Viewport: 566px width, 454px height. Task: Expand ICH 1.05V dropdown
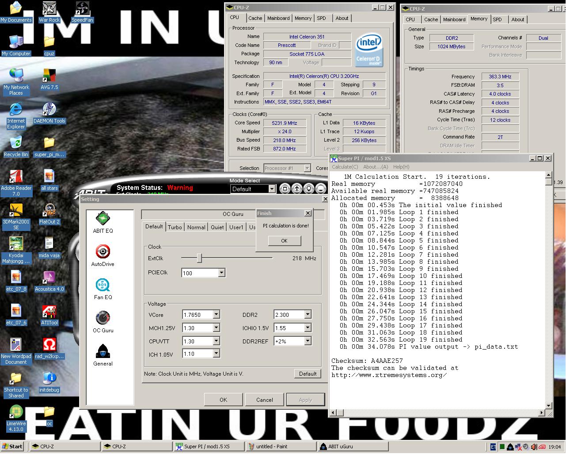tap(216, 354)
